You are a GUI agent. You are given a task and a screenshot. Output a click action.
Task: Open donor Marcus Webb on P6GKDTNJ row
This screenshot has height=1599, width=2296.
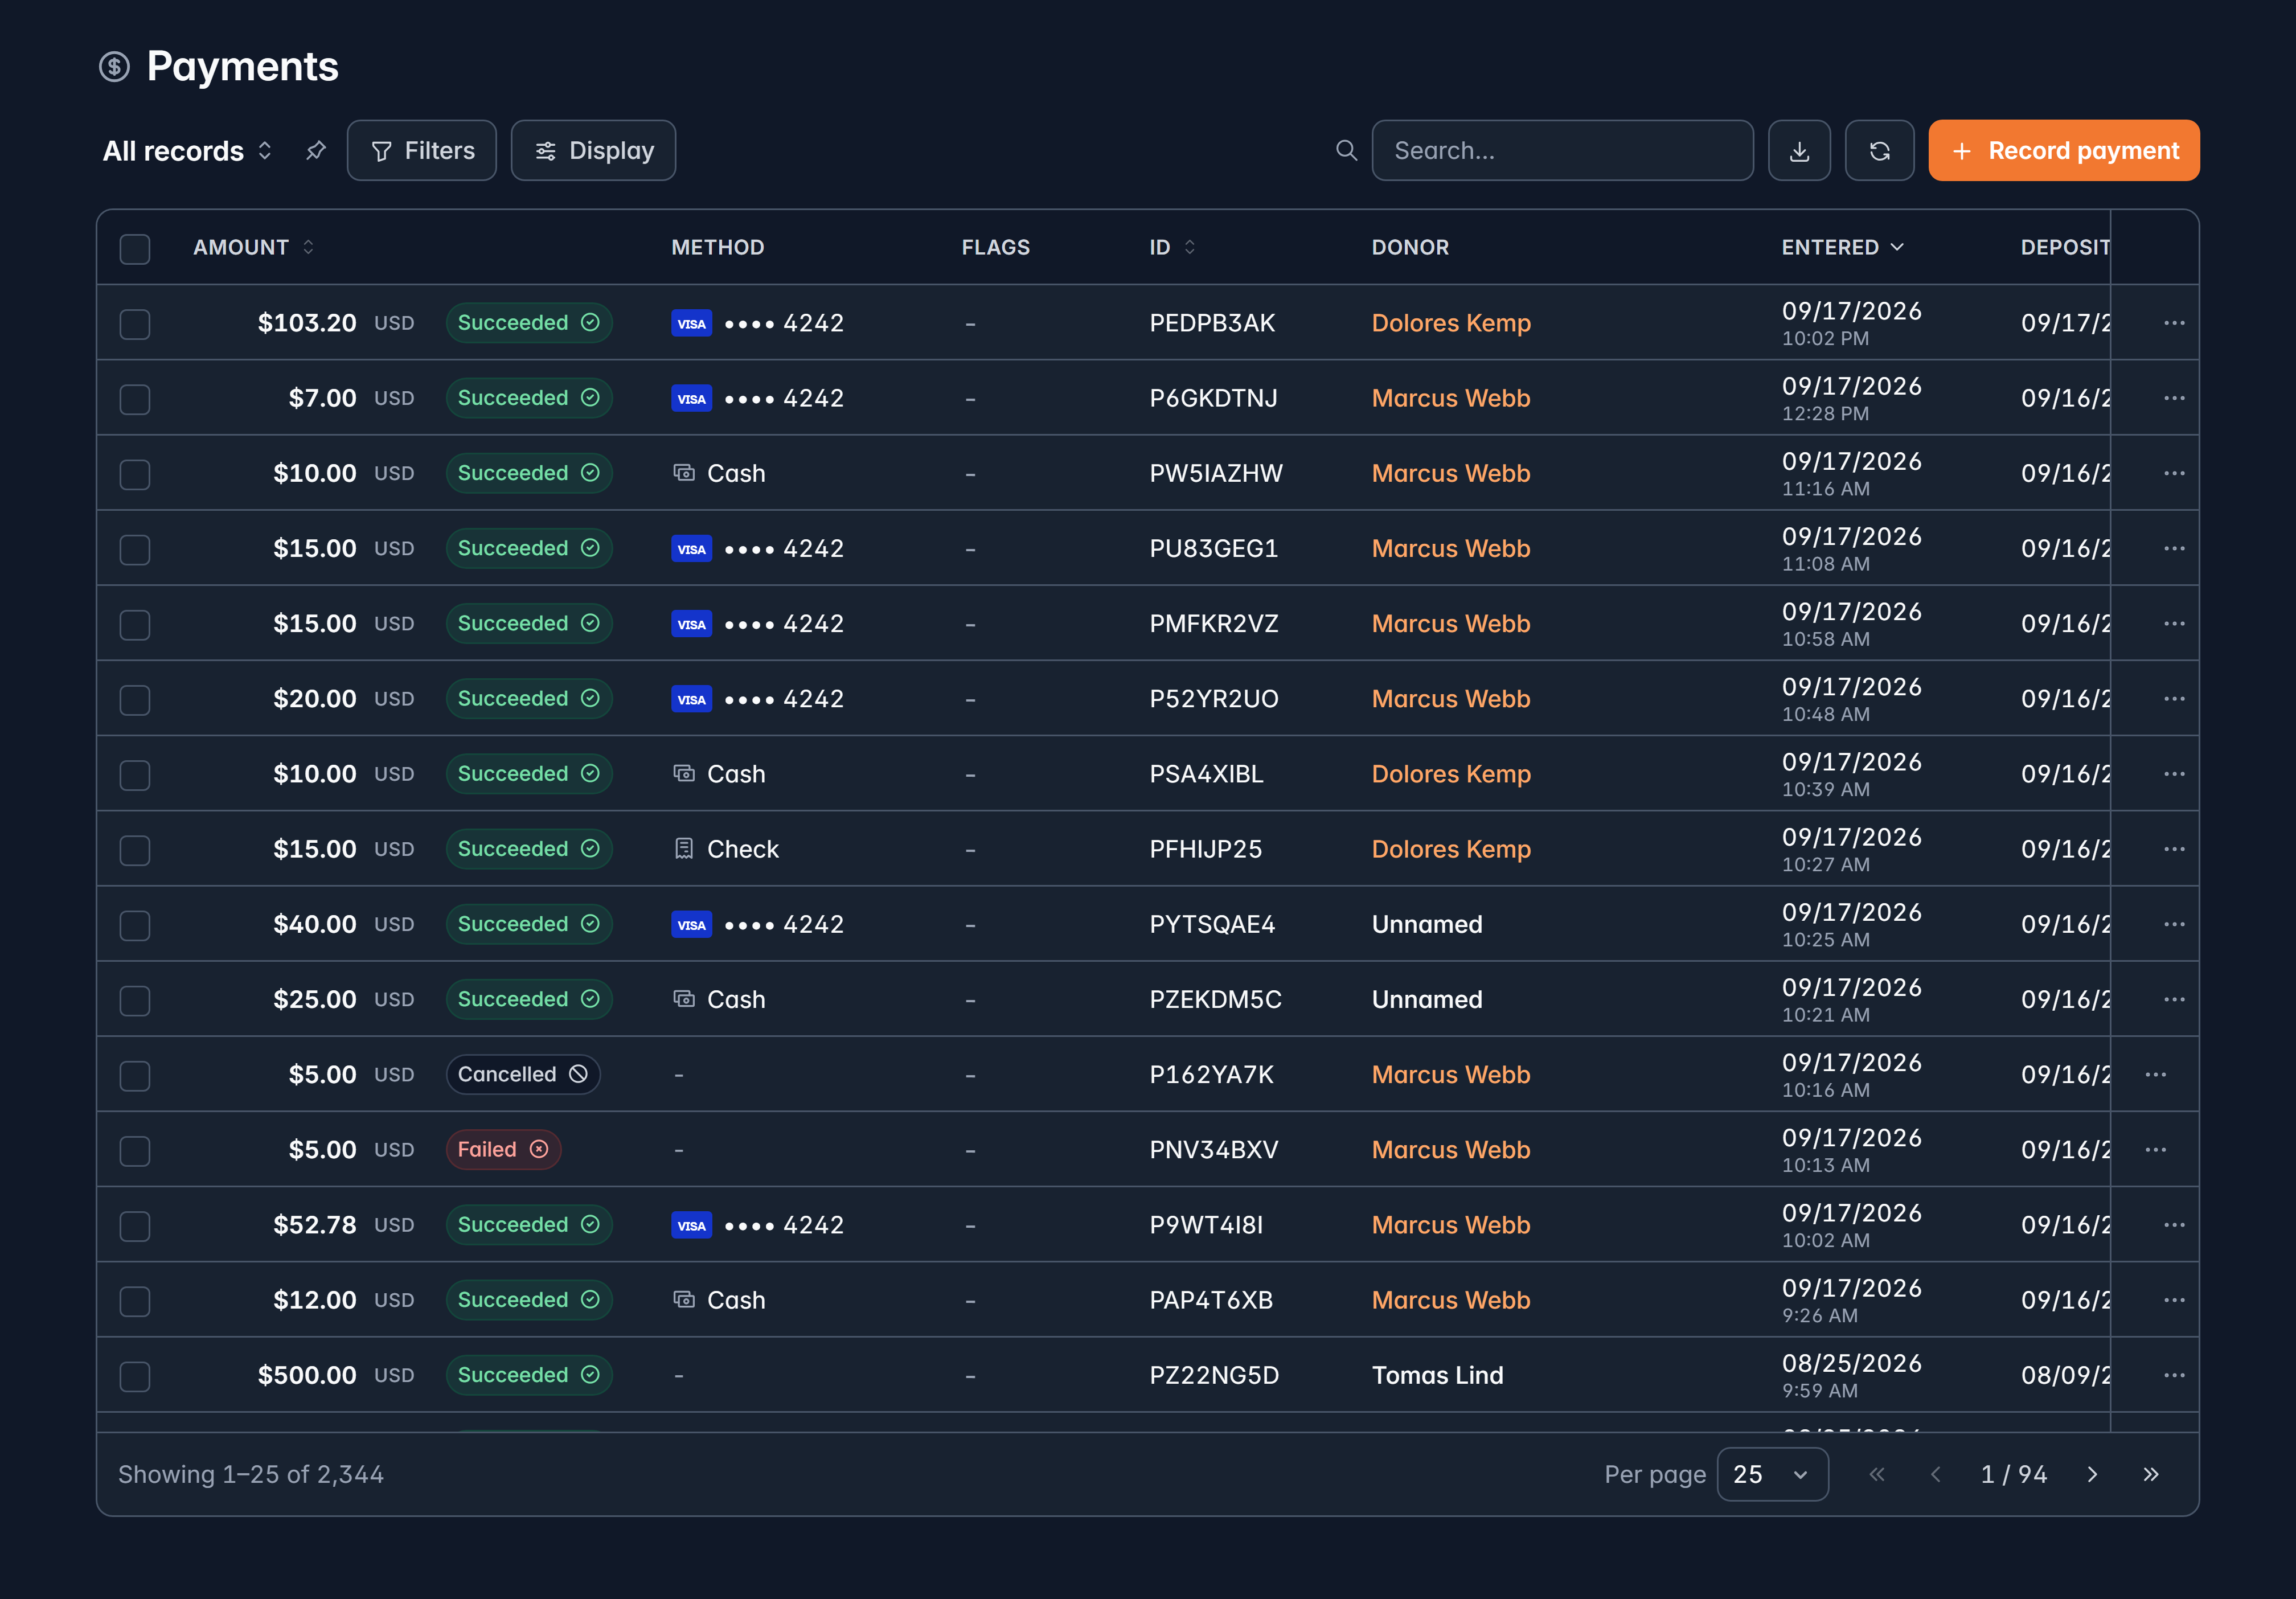pyautogui.click(x=1451, y=398)
